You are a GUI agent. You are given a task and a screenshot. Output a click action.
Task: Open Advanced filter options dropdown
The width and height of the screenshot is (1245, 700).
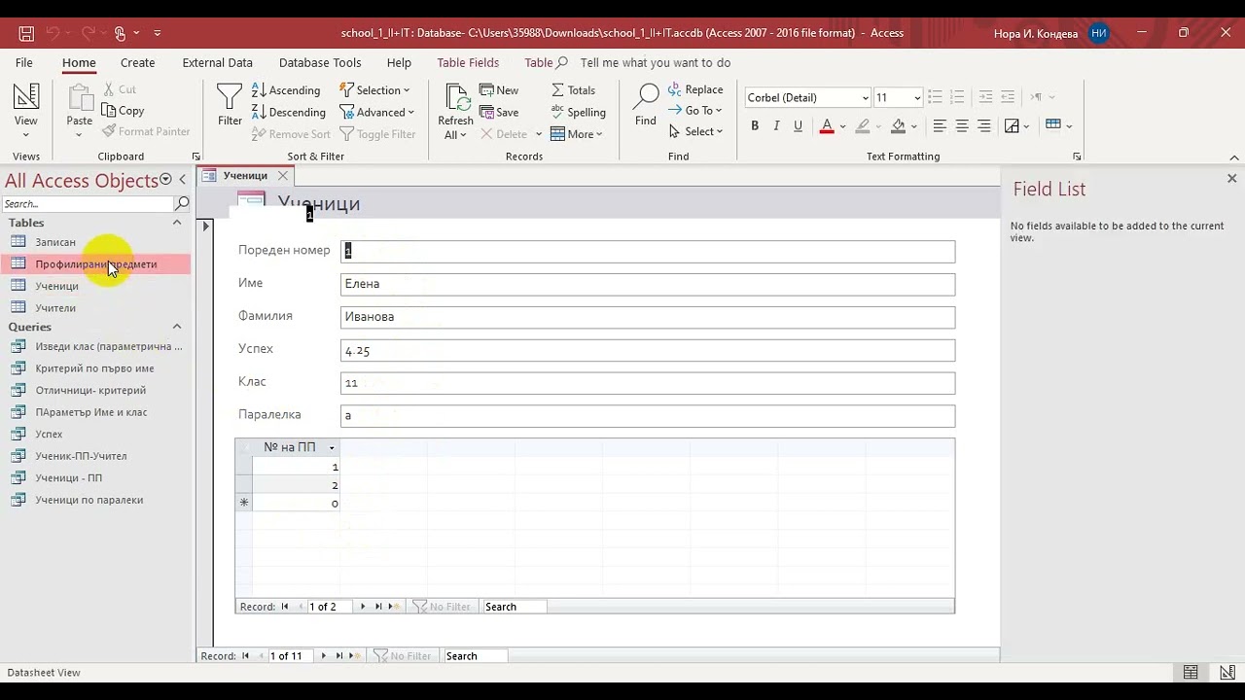(376, 112)
